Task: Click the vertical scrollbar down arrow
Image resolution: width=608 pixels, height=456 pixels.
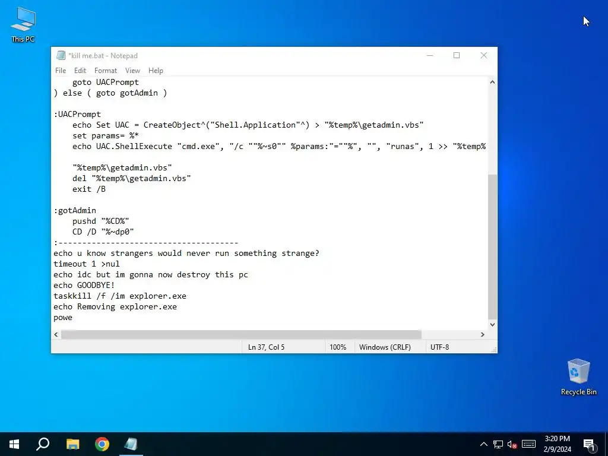Action: (492, 325)
